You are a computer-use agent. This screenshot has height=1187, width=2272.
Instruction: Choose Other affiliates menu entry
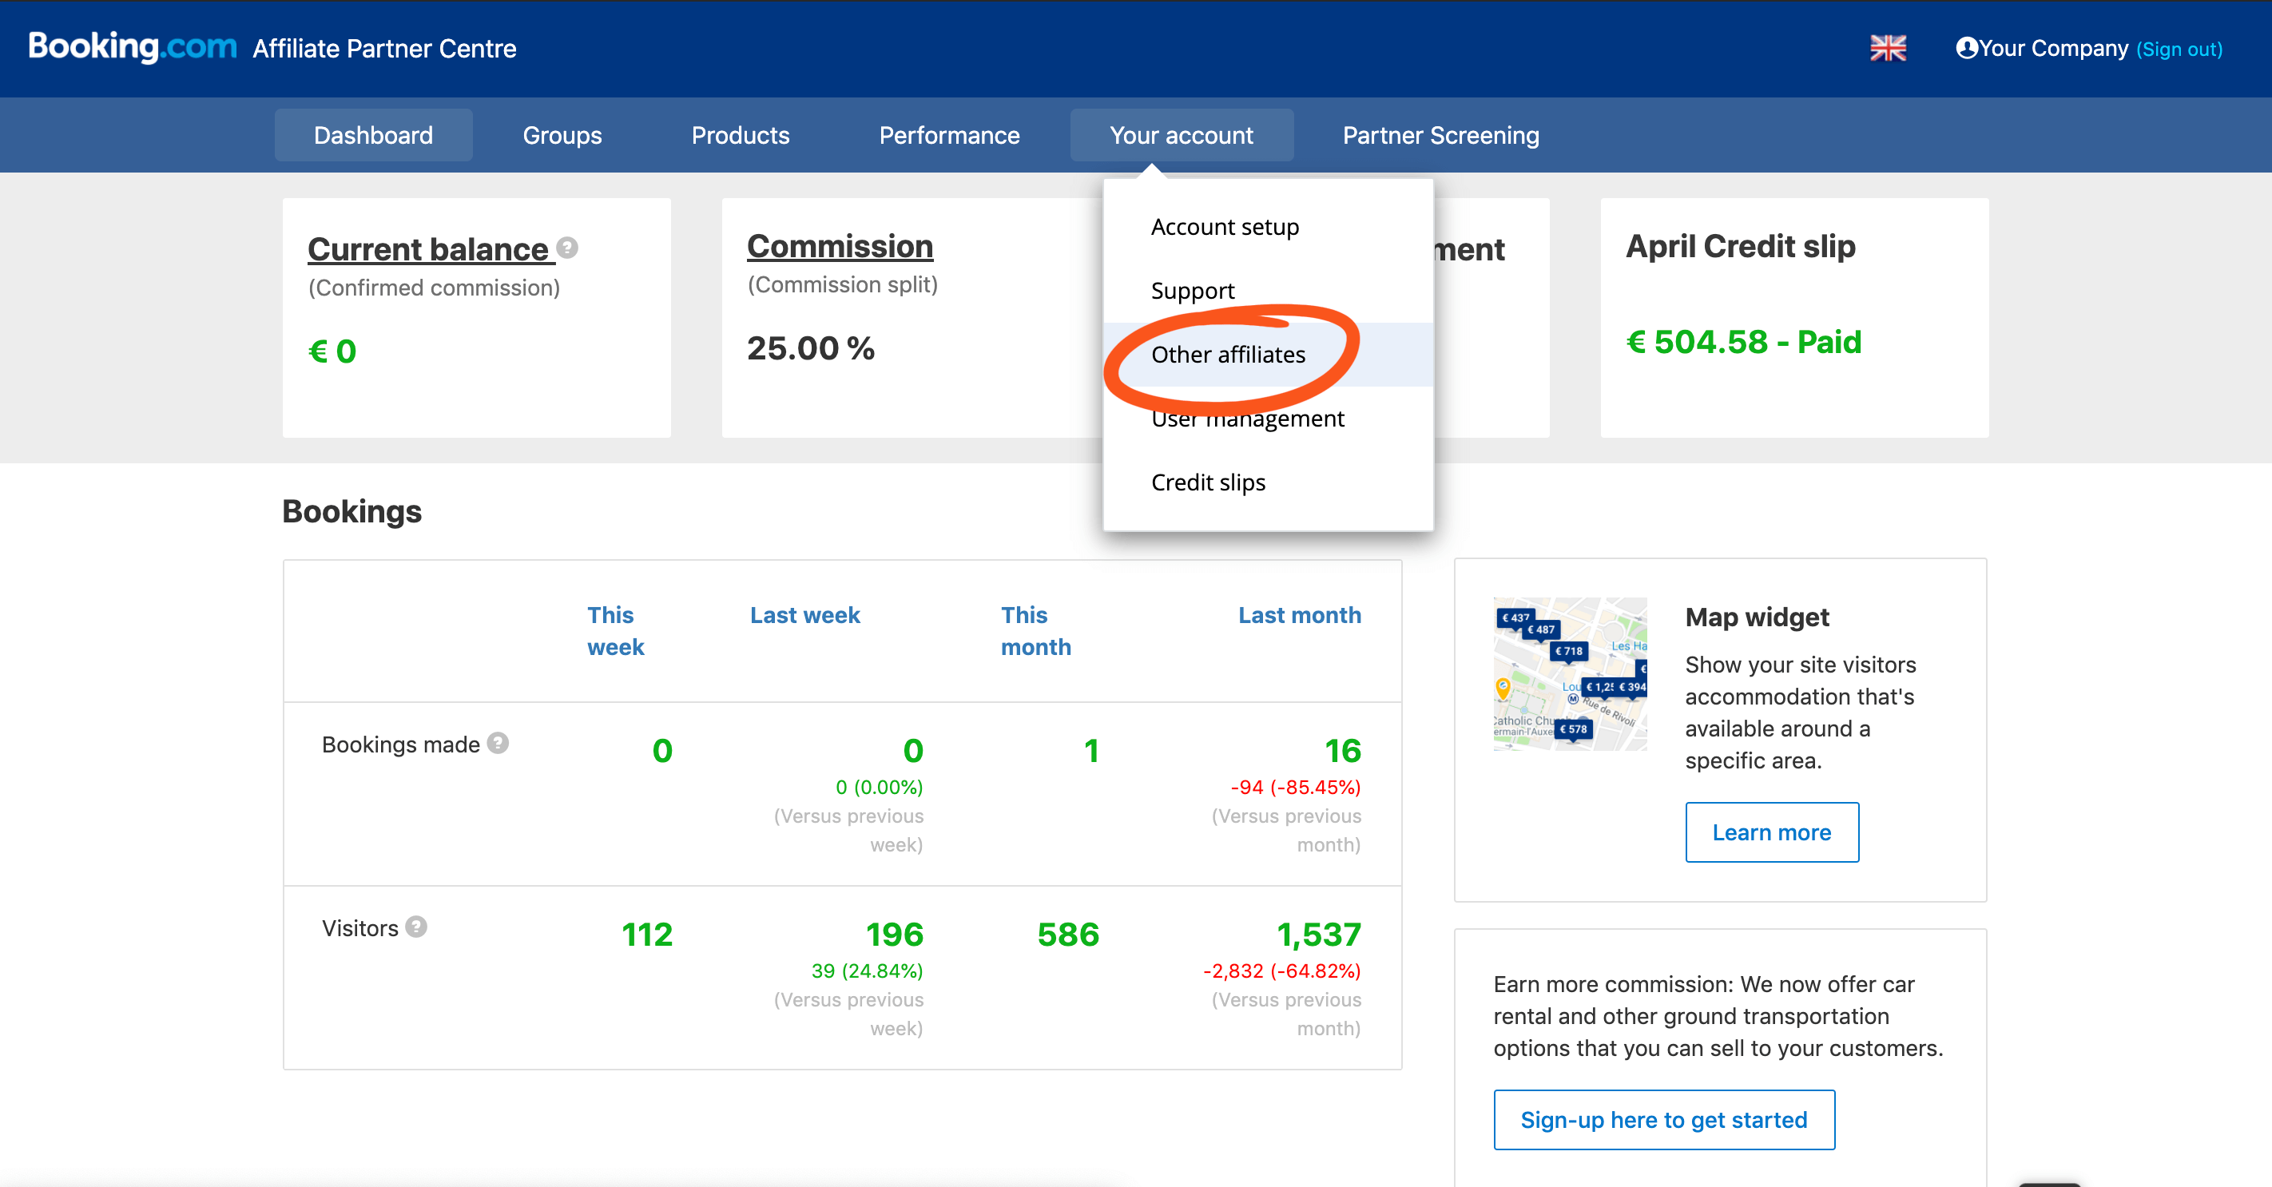[x=1269, y=355]
